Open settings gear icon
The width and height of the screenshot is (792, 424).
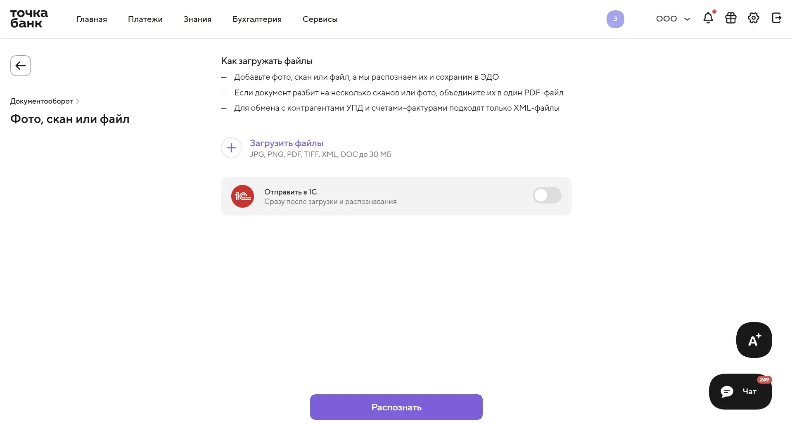754,18
